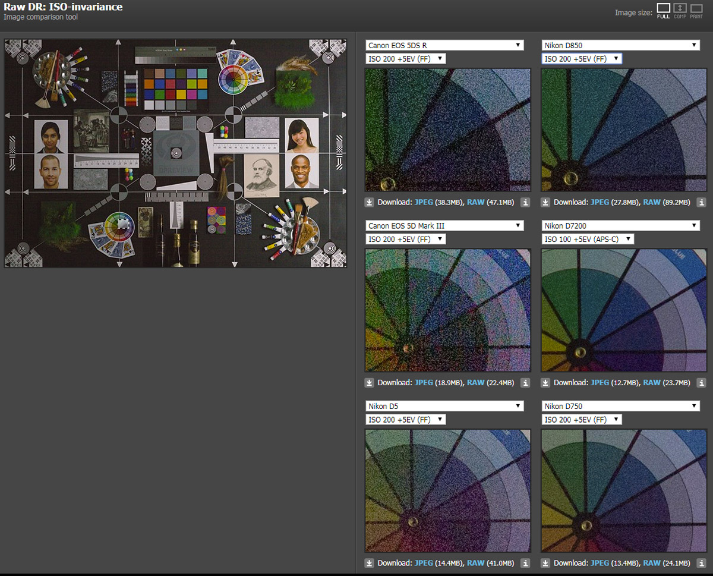Image resolution: width=713 pixels, height=576 pixels.
Task: Open the Canon EOS 5DS R camera dropdown
Action: click(444, 45)
